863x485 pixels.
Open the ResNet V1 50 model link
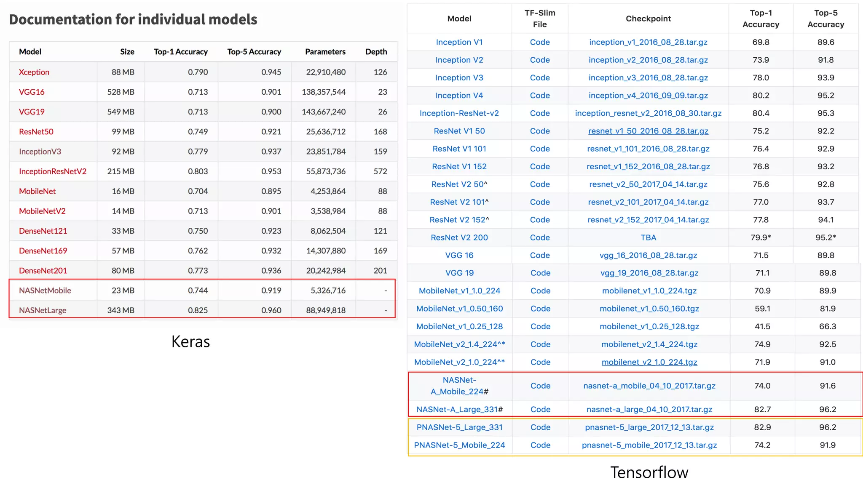(459, 131)
